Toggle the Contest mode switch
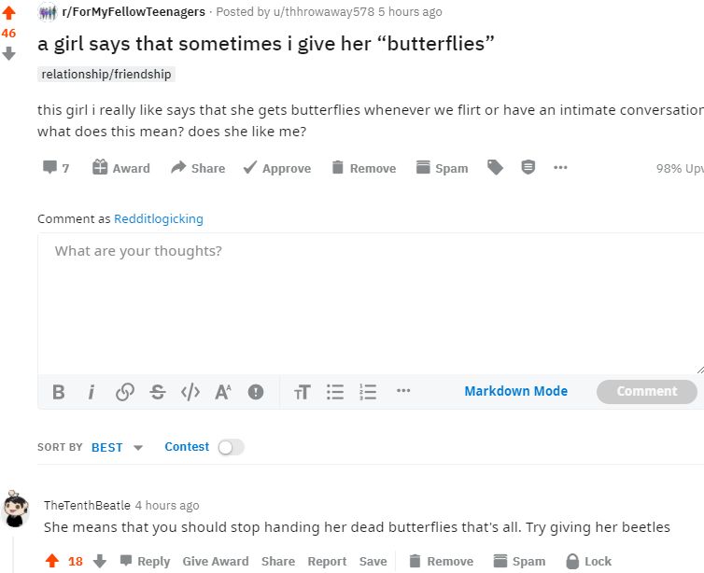Viewport: 704px width, 573px height. tap(230, 447)
